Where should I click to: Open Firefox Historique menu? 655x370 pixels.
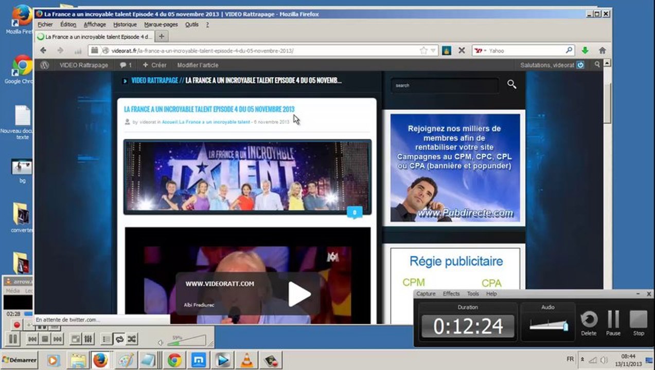click(x=125, y=24)
